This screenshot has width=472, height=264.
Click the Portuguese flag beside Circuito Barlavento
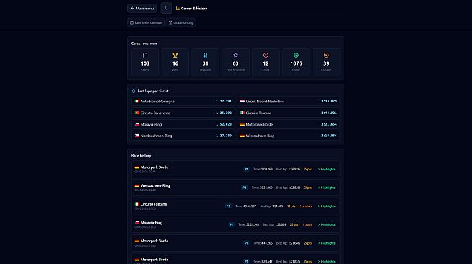click(137, 113)
